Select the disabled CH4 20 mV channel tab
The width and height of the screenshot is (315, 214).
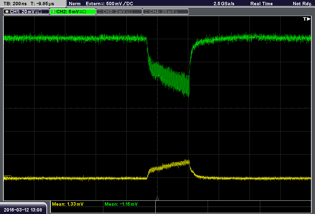click(165, 12)
